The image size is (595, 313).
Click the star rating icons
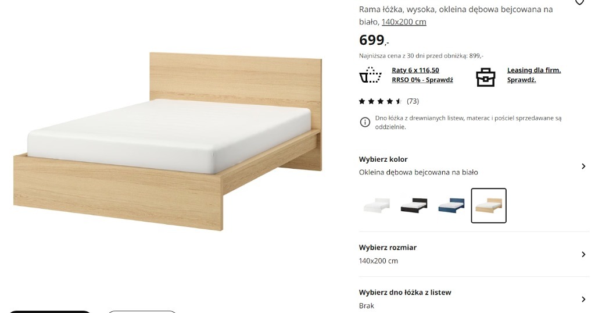[380, 101]
